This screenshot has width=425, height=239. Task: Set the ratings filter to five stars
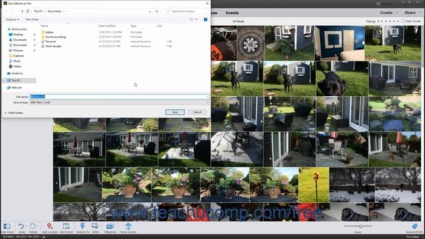coord(398,21)
